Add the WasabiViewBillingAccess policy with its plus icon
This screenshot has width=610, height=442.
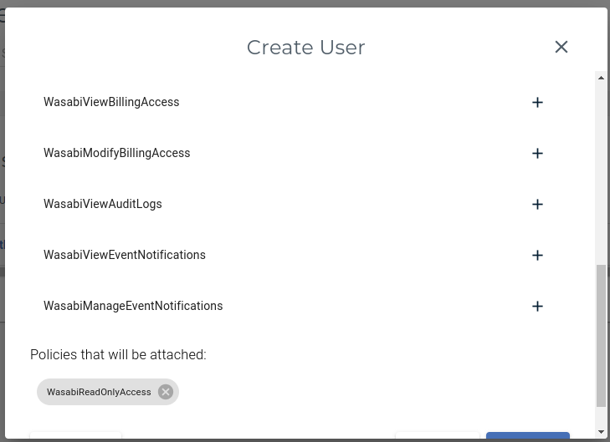(537, 103)
